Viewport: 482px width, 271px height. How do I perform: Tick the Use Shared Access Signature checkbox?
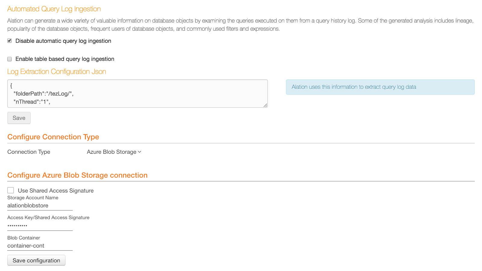[x=11, y=190]
